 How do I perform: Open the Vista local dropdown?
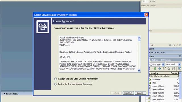[x=179, y=64]
